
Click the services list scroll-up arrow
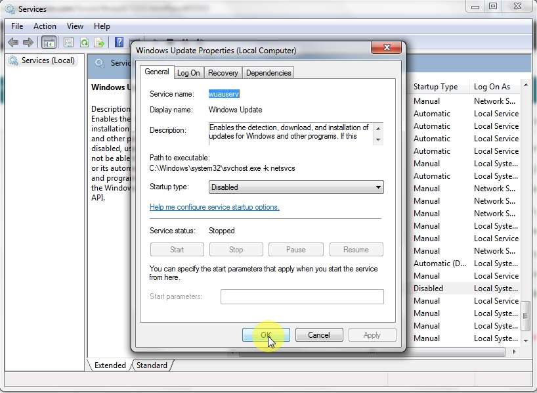[526, 85]
